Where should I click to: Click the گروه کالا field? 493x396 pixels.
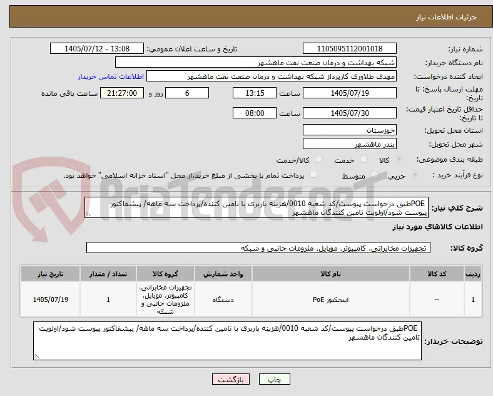click(x=258, y=247)
